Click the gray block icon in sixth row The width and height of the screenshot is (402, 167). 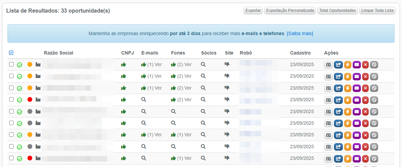[374, 123]
